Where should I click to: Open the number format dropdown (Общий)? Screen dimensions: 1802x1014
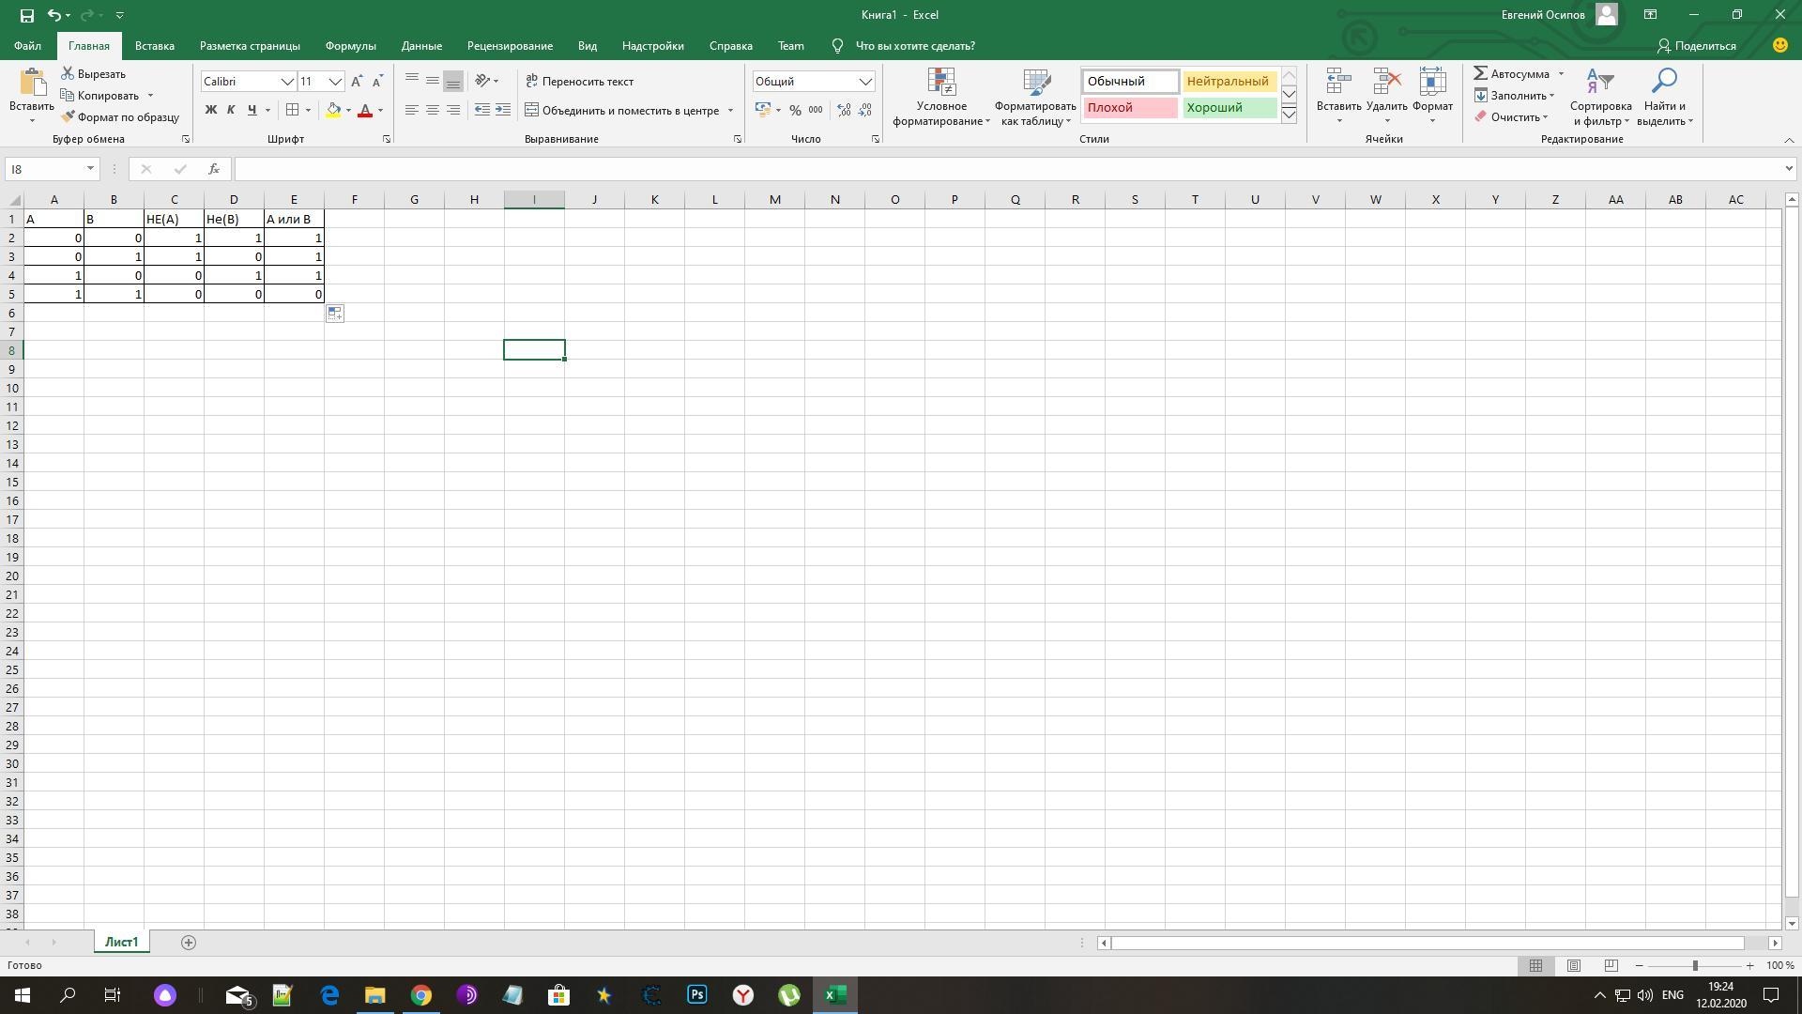pos(864,82)
